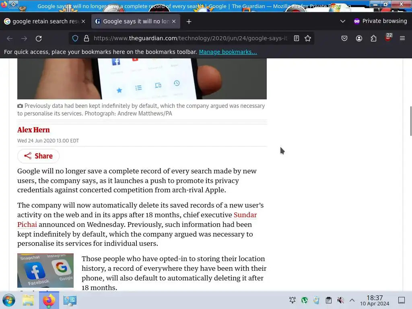The width and height of the screenshot is (412, 309).
Task: Open Save to Pocket
Action: click(x=344, y=38)
